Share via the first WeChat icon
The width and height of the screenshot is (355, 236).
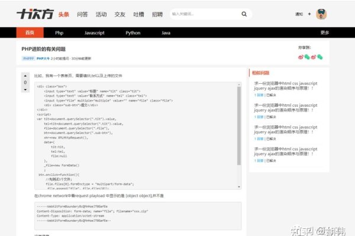(x=307, y=57)
